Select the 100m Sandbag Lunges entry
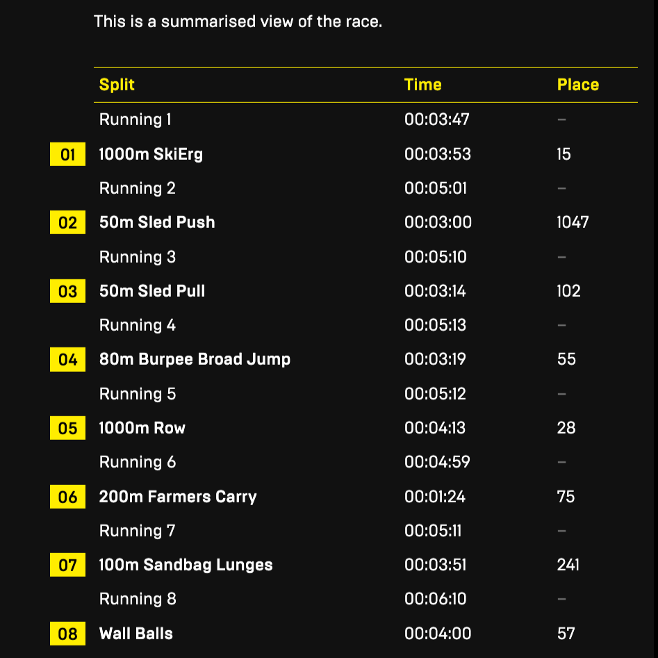The width and height of the screenshot is (658, 658). (x=186, y=565)
